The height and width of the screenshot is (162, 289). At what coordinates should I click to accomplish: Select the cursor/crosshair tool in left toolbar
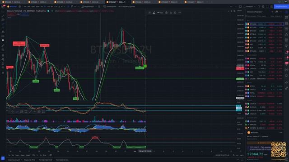pyautogui.click(x=3, y=12)
